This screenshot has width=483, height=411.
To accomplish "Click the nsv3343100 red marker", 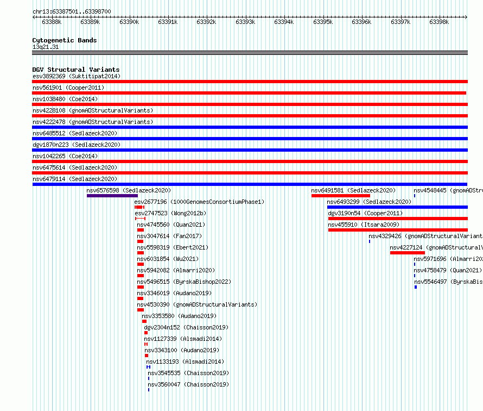I will pyautogui.click(x=147, y=356).
